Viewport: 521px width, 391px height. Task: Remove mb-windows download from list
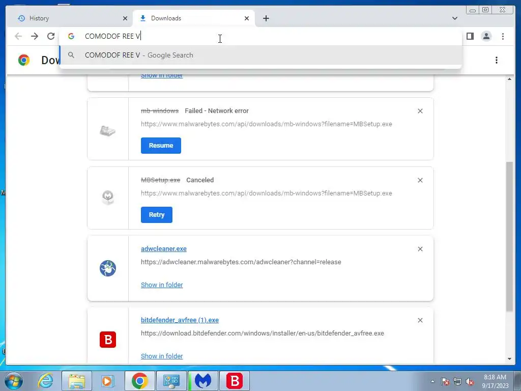420,111
